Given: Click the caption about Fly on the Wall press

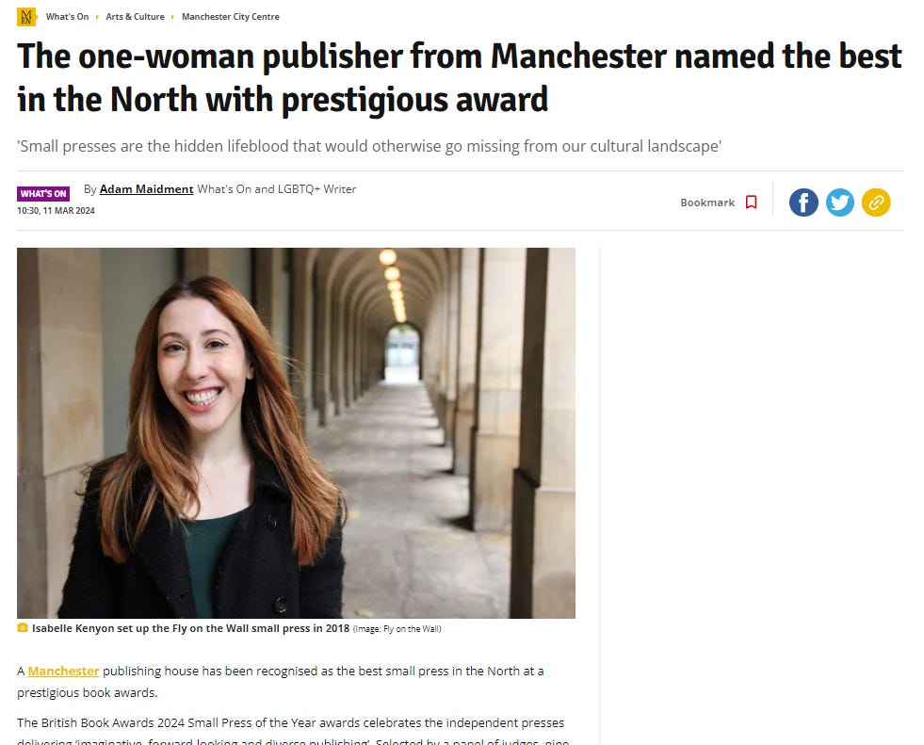Looking at the screenshot, I should pos(190,628).
